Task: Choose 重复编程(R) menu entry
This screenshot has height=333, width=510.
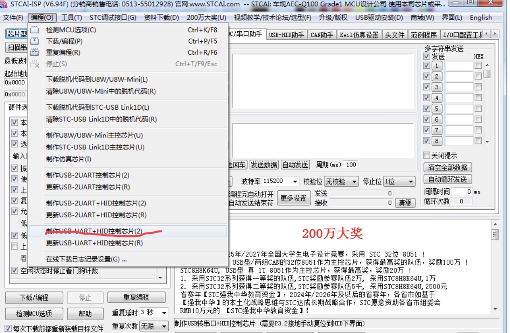Action: 128,53
